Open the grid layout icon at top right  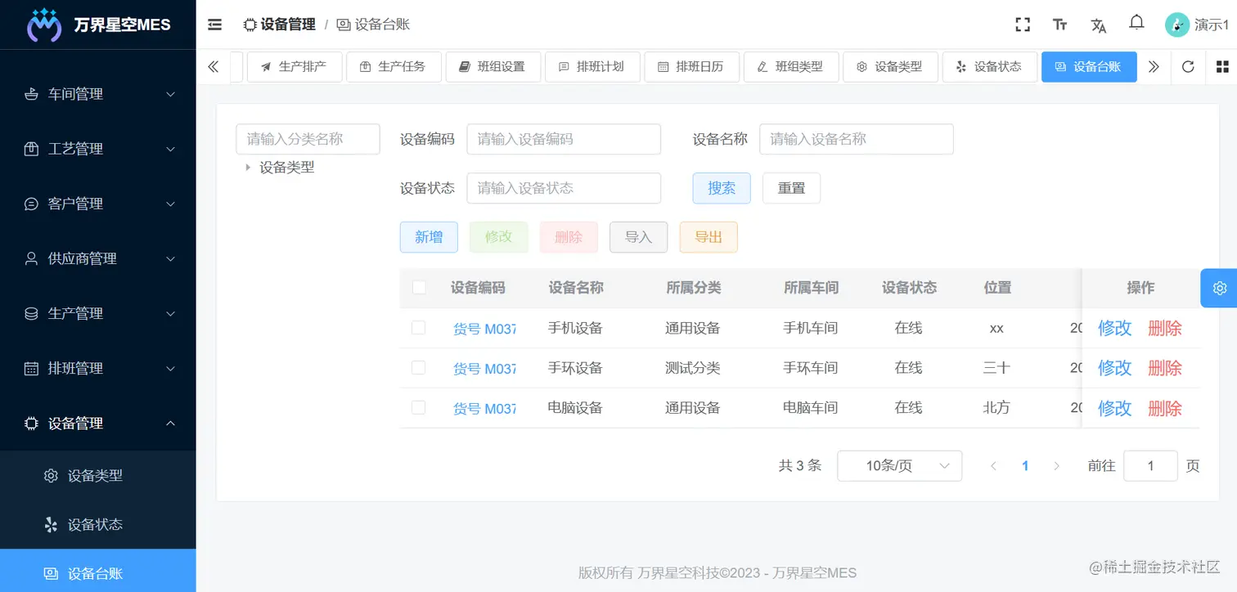click(x=1223, y=67)
